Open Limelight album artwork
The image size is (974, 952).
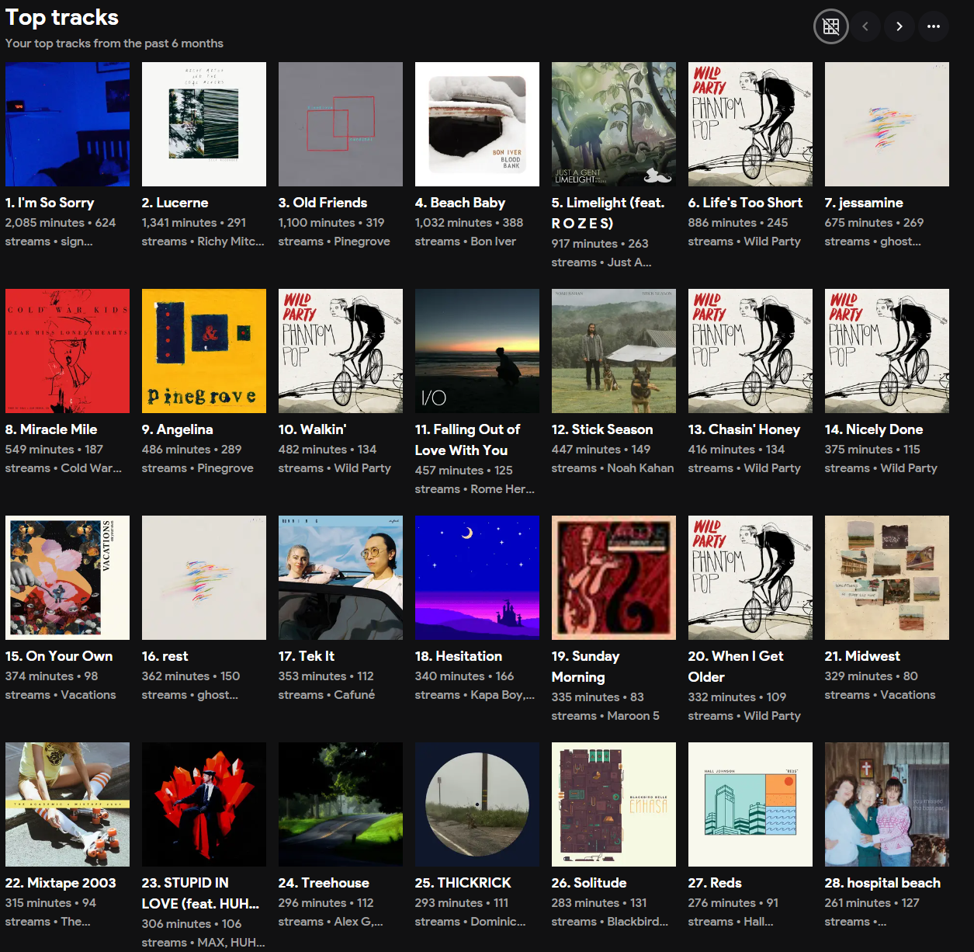pos(614,124)
